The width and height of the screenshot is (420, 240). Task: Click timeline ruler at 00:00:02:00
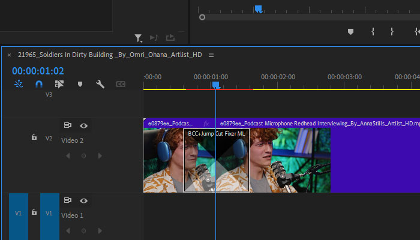(x=278, y=77)
